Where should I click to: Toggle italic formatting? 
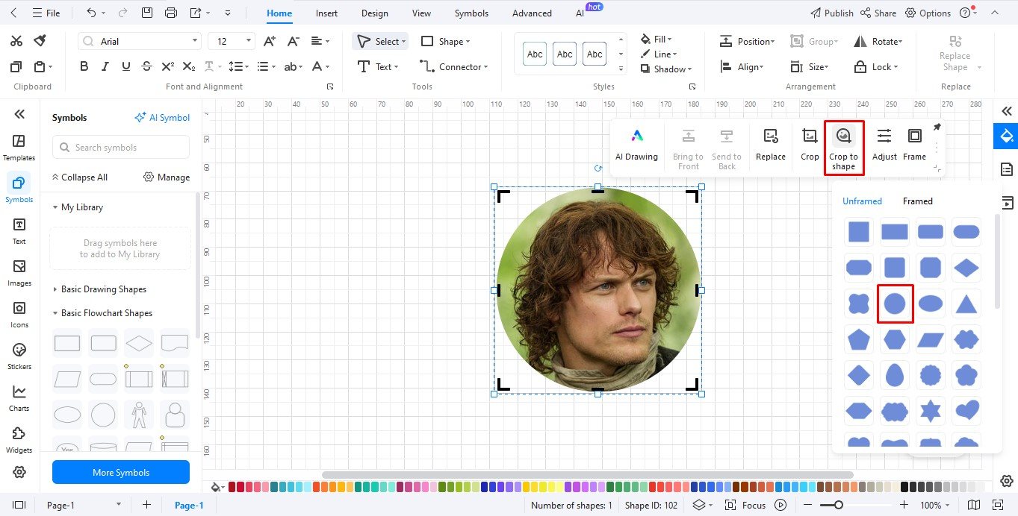pos(105,66)
